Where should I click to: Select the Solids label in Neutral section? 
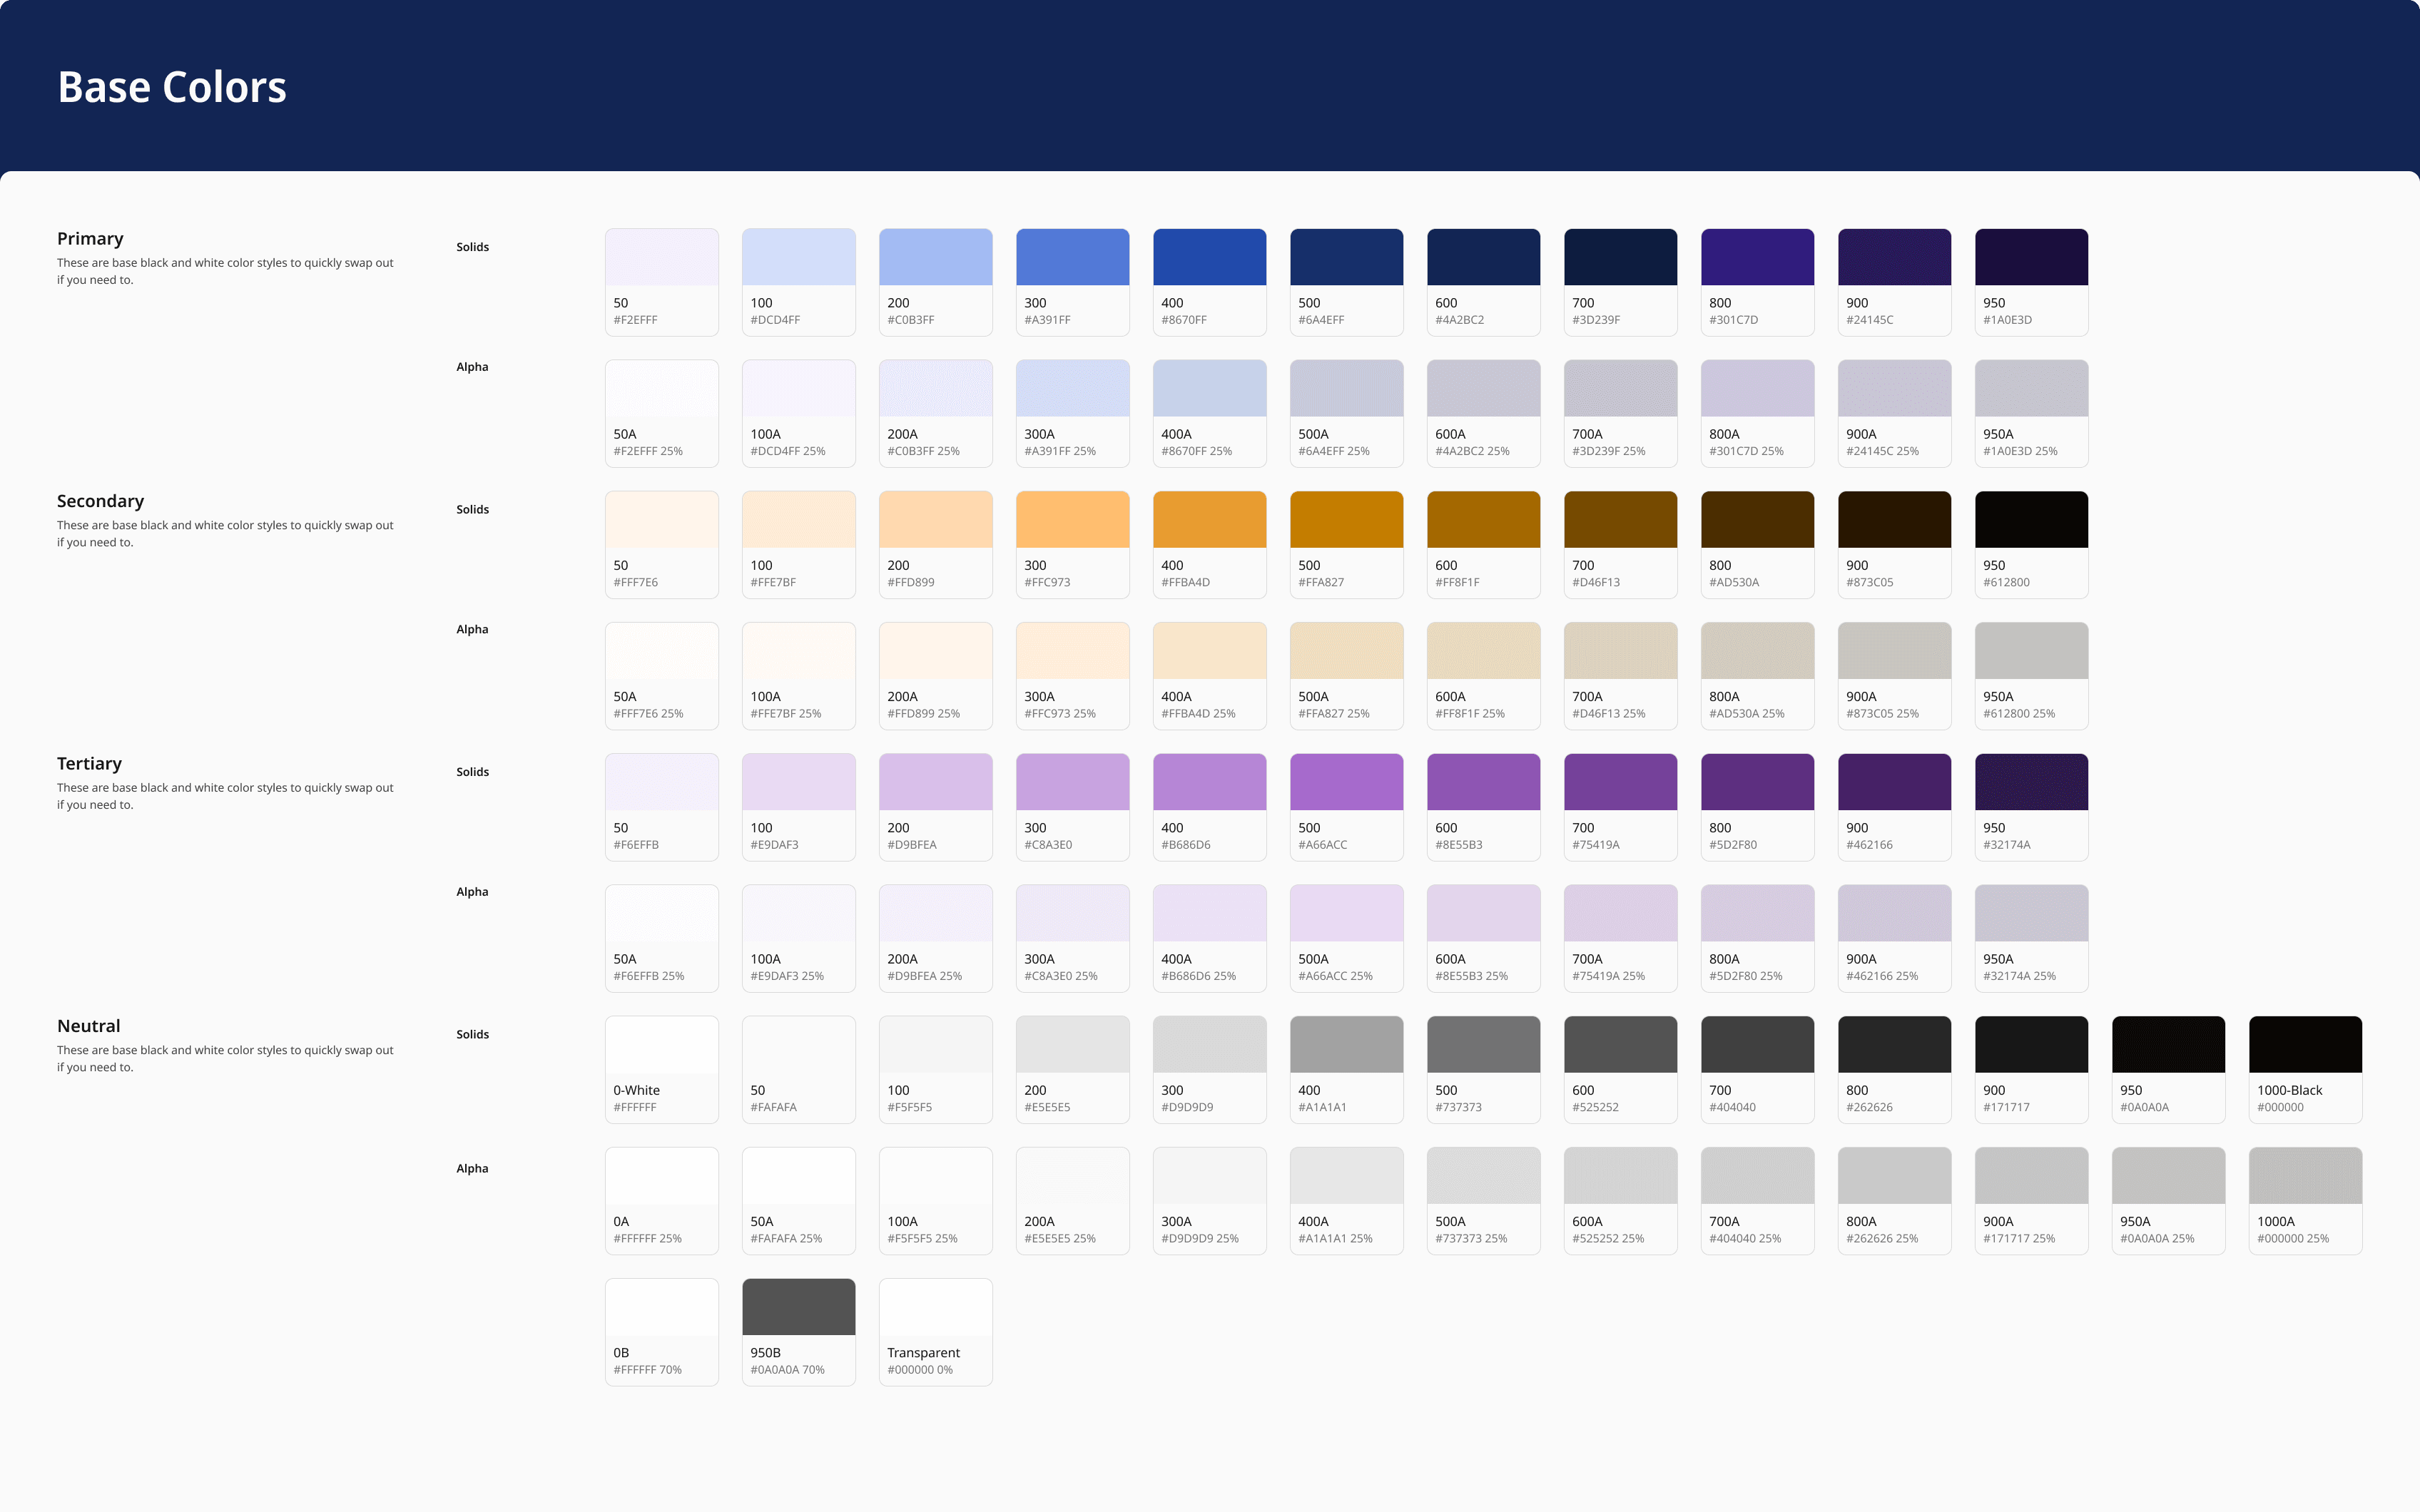pyautogui.click(x=472, y=1034)
